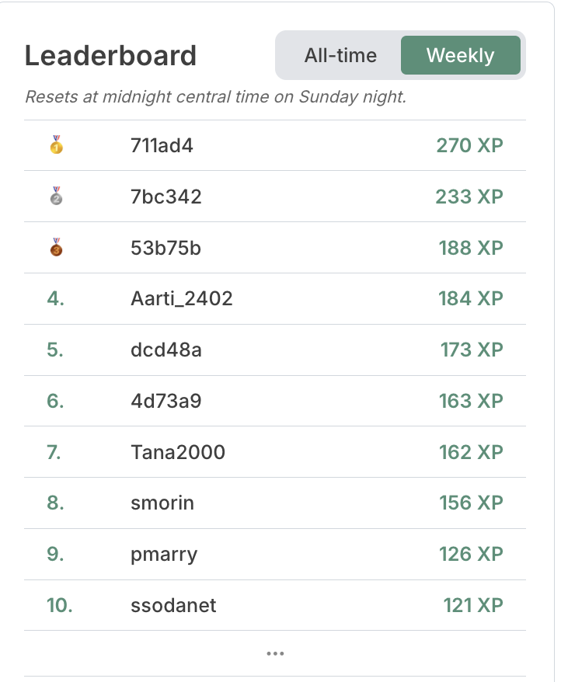Open Tana2000's profile
The image size is (561, 682).
pyautogui.click(x=178, y=452)
